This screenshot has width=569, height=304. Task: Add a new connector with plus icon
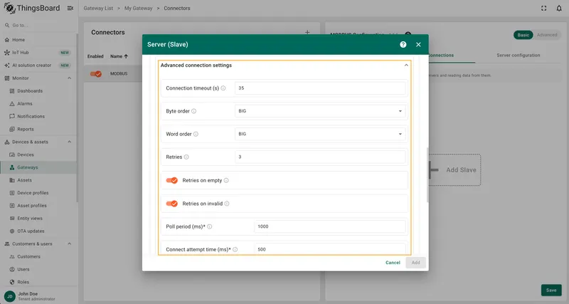click(x=307, y=32)
